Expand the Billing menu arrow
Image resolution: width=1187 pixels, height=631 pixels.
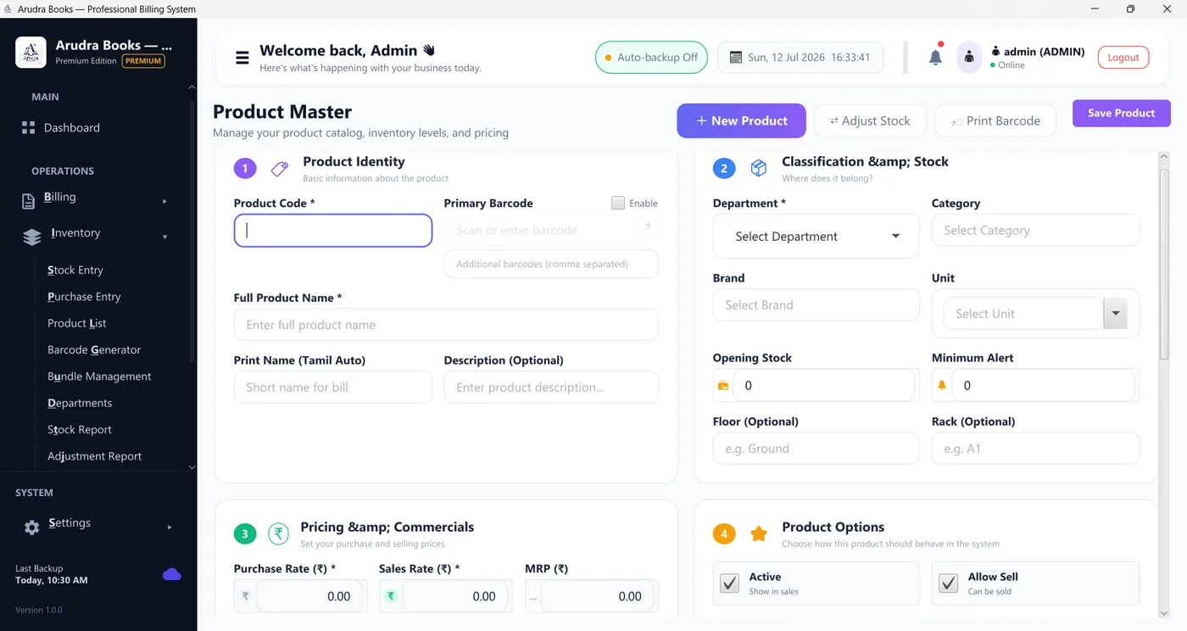point(164,202)
